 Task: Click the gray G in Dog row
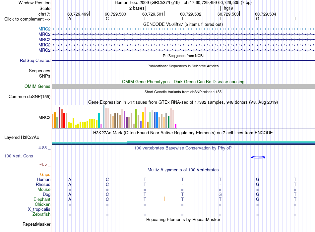[220, 195]
